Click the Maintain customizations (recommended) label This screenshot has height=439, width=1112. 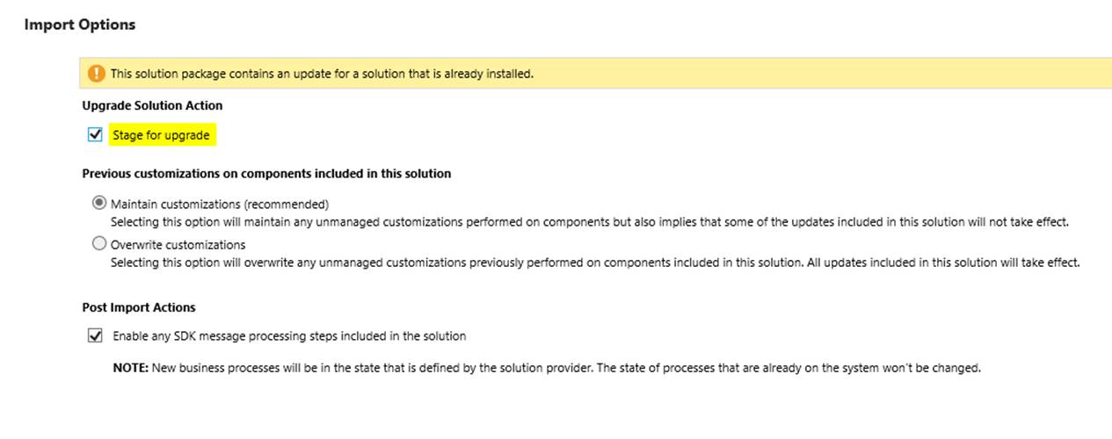tap(220, 204)
